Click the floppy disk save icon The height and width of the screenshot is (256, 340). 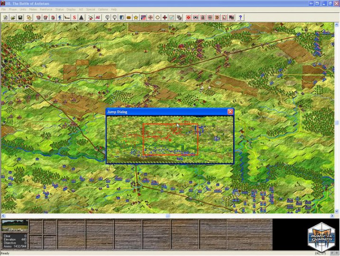coord(20,18)
